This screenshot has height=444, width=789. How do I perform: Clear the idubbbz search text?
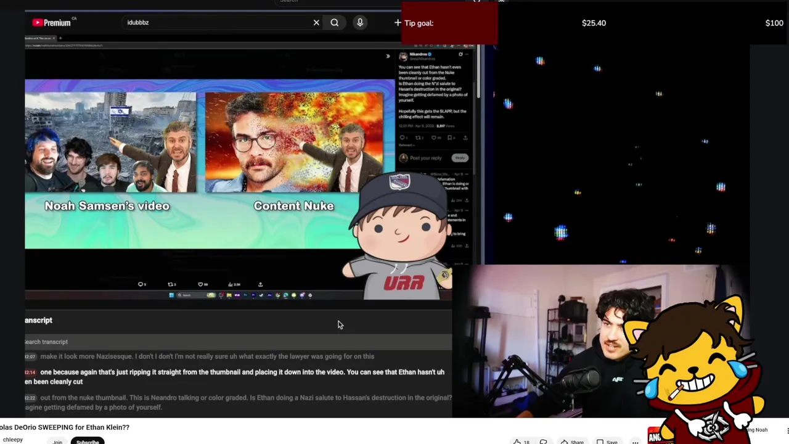tap(316, 23)
